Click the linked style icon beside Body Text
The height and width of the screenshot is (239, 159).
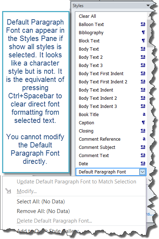click(x=143, y=49)
